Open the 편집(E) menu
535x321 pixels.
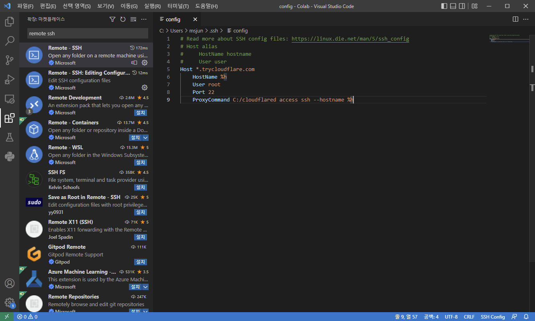click(x=48, y=6)
